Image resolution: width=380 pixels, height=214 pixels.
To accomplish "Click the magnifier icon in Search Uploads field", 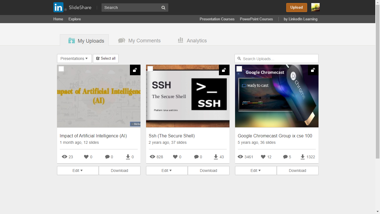I will click(239, 59).
